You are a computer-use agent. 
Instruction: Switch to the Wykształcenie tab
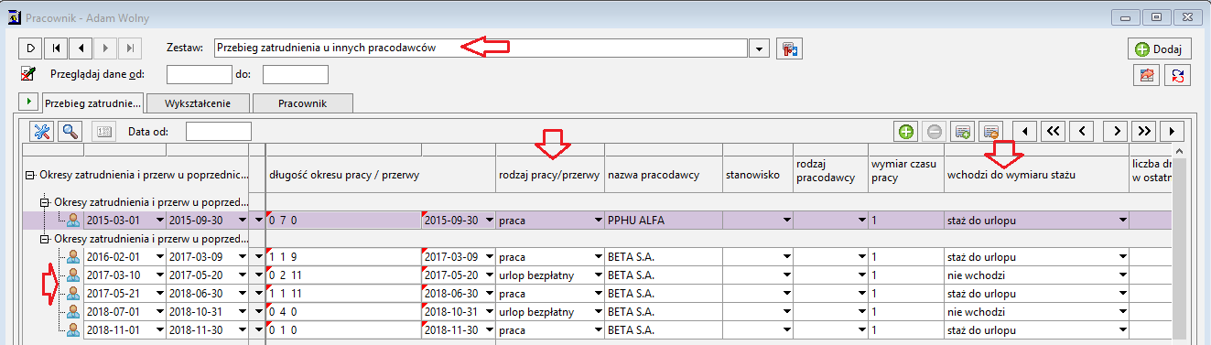198,102
